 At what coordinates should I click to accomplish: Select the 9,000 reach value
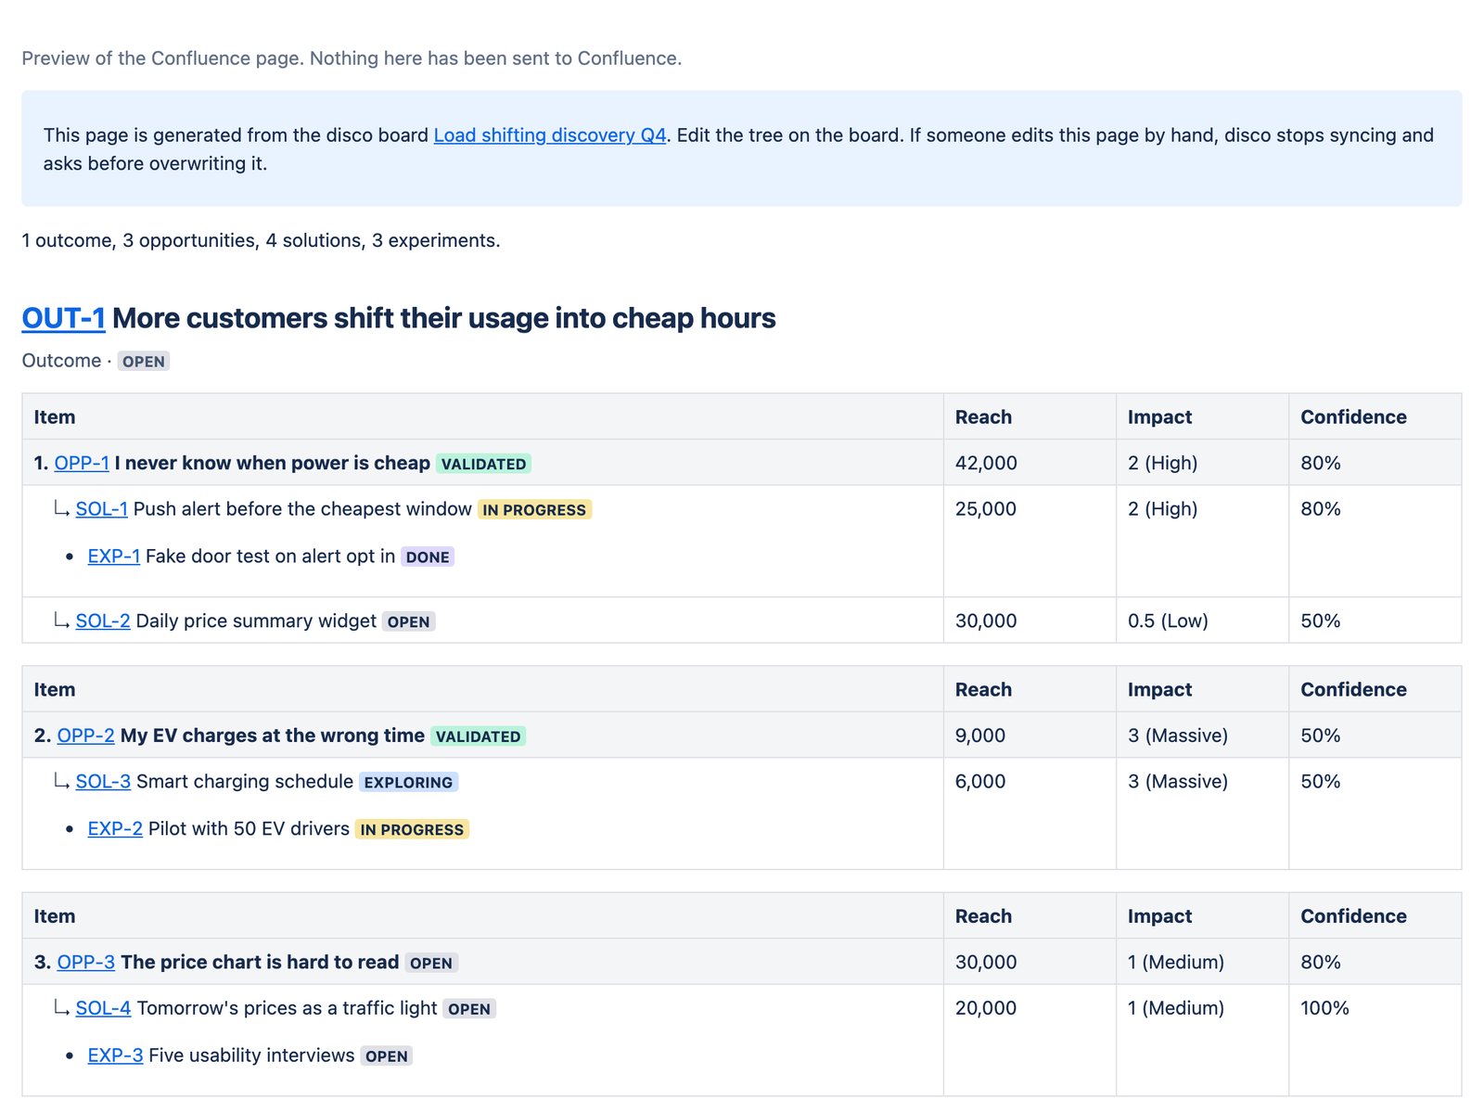[980, 736]
